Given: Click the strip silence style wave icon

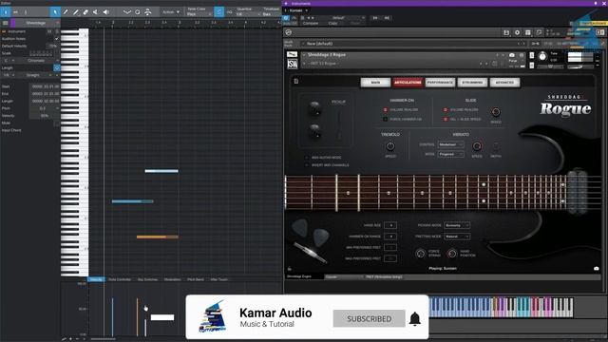Looking at the screenshot, I should [x=126, y=12].
